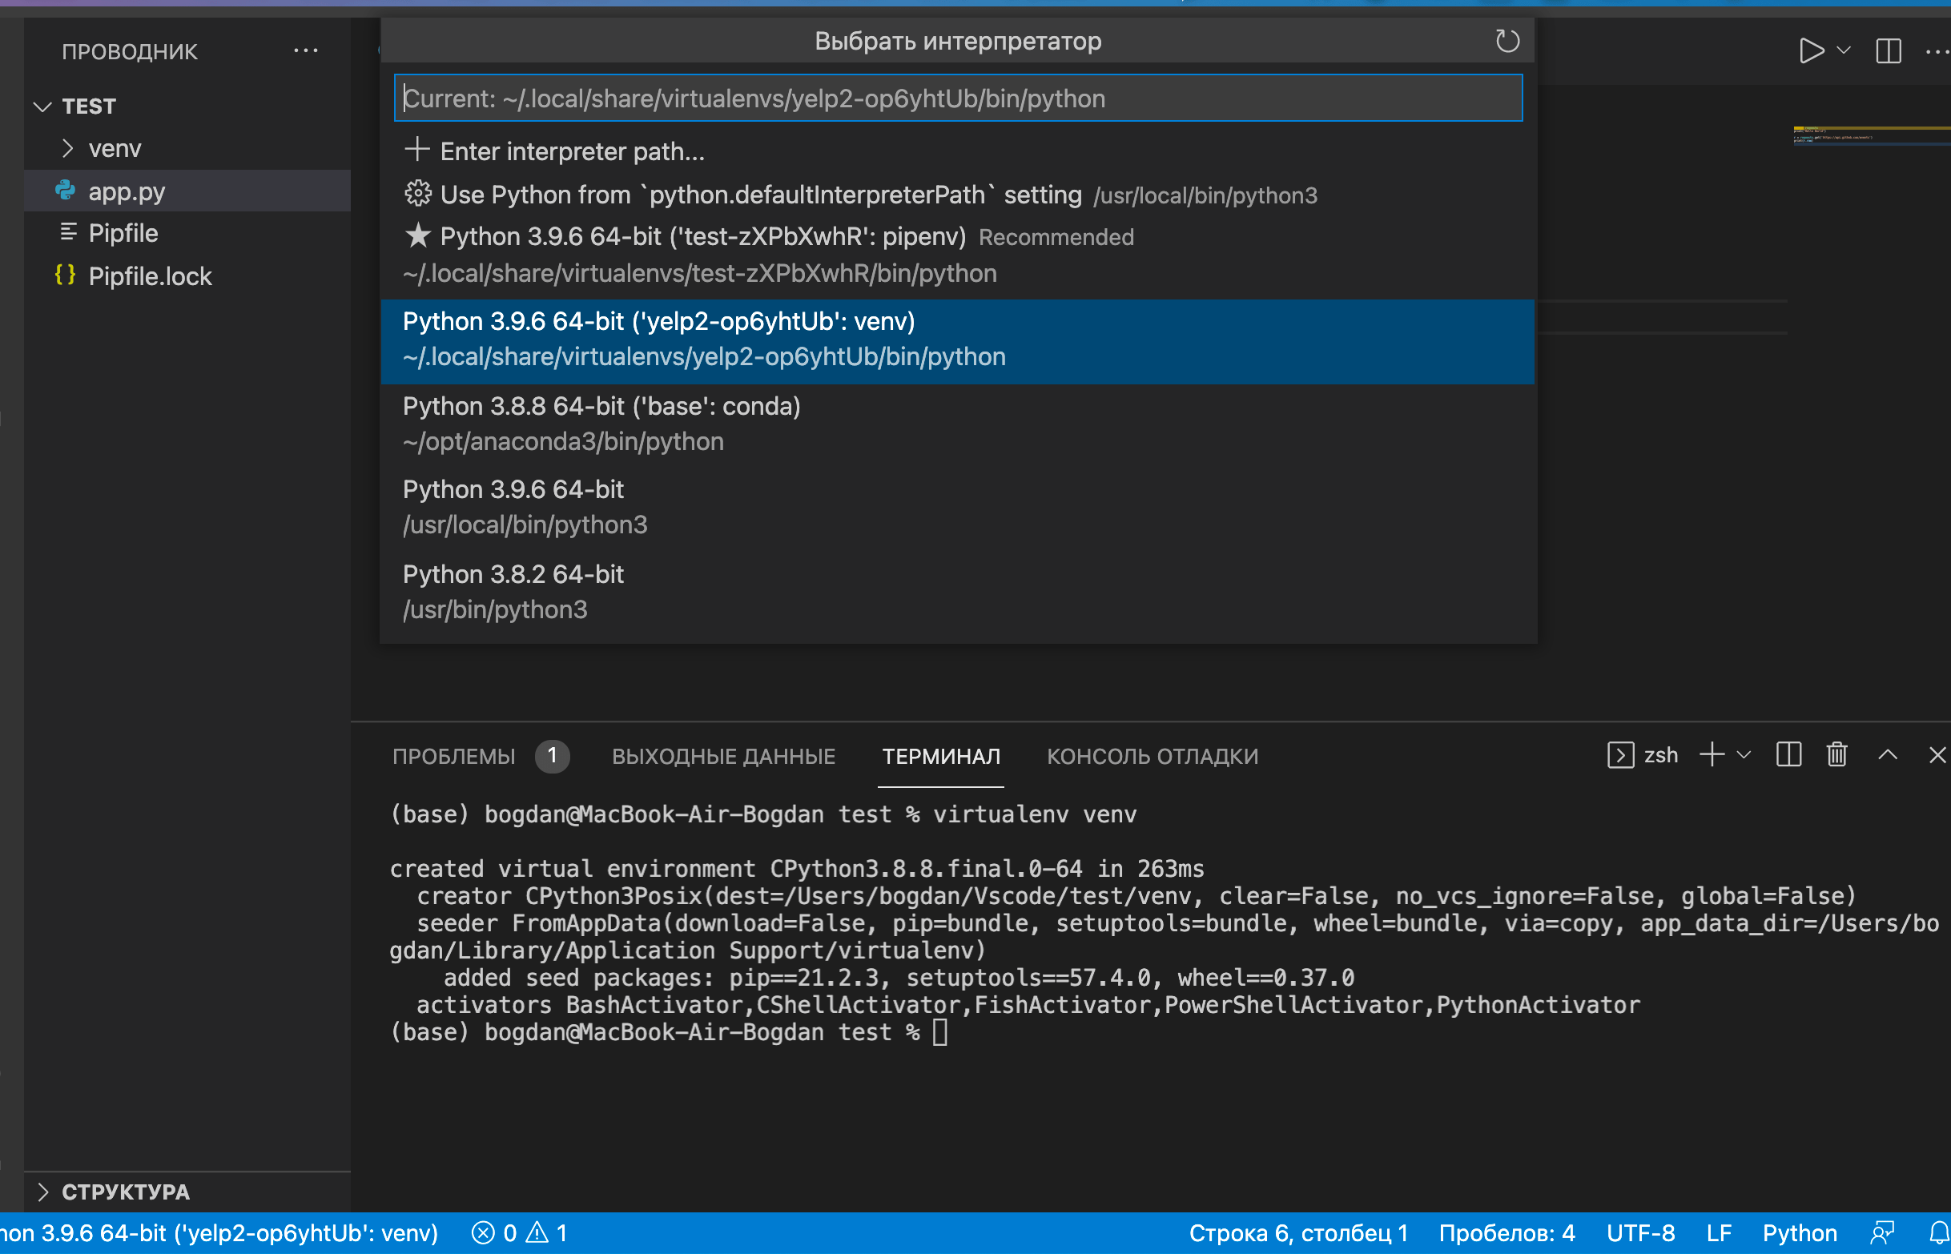Screen dimensions: 1951x1254
Task: Select Python 3.8.8 conda base interpreter
Action: click(601, 424)
